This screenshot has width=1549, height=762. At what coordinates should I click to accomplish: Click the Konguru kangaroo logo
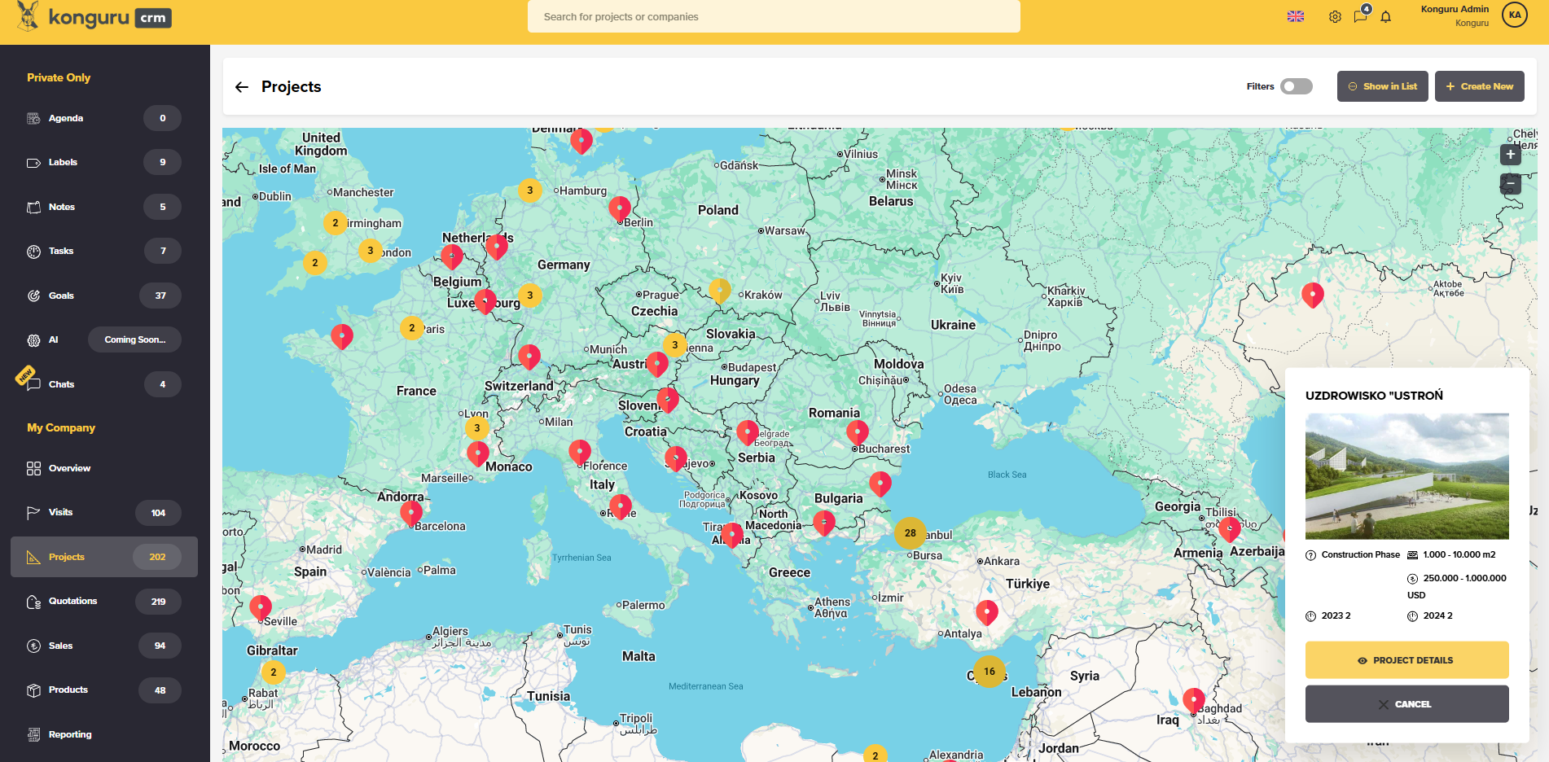27,15
